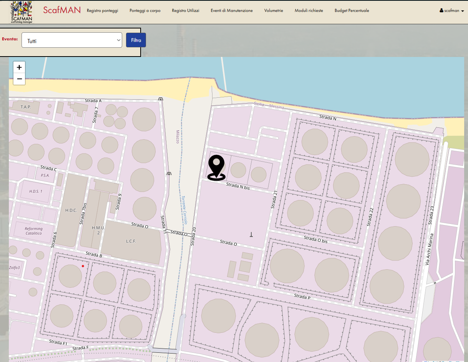Zoom in on the map
468x362 pixels.
click(x=19, y=67)
